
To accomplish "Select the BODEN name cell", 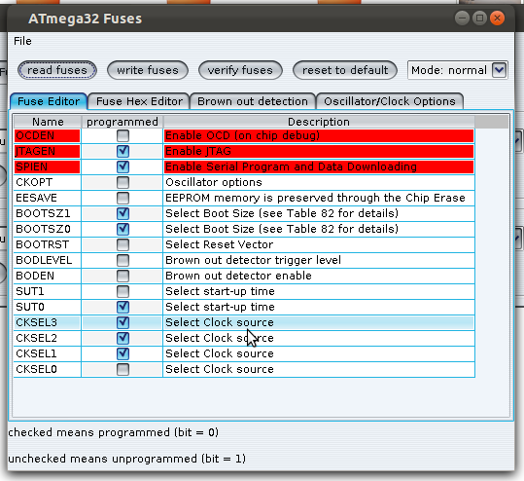I will [47, 276].
